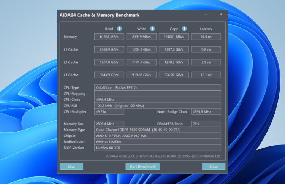The width and height of the screenshot is (285, 184).
Task: Click the info icon next to Read
Action: (x=119, y=29)
